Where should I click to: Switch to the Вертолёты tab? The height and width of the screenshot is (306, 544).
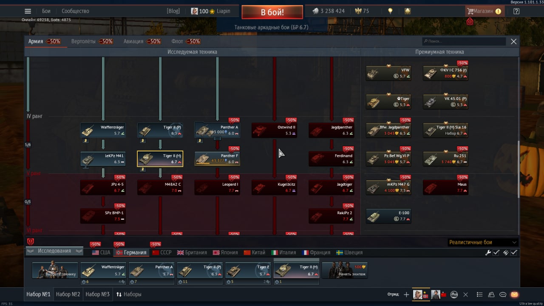(83, 41)
